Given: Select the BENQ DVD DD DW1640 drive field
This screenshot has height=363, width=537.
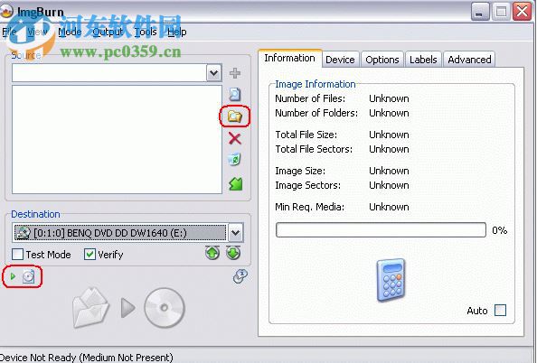Looking at the screenshot, I should [120, 233].
